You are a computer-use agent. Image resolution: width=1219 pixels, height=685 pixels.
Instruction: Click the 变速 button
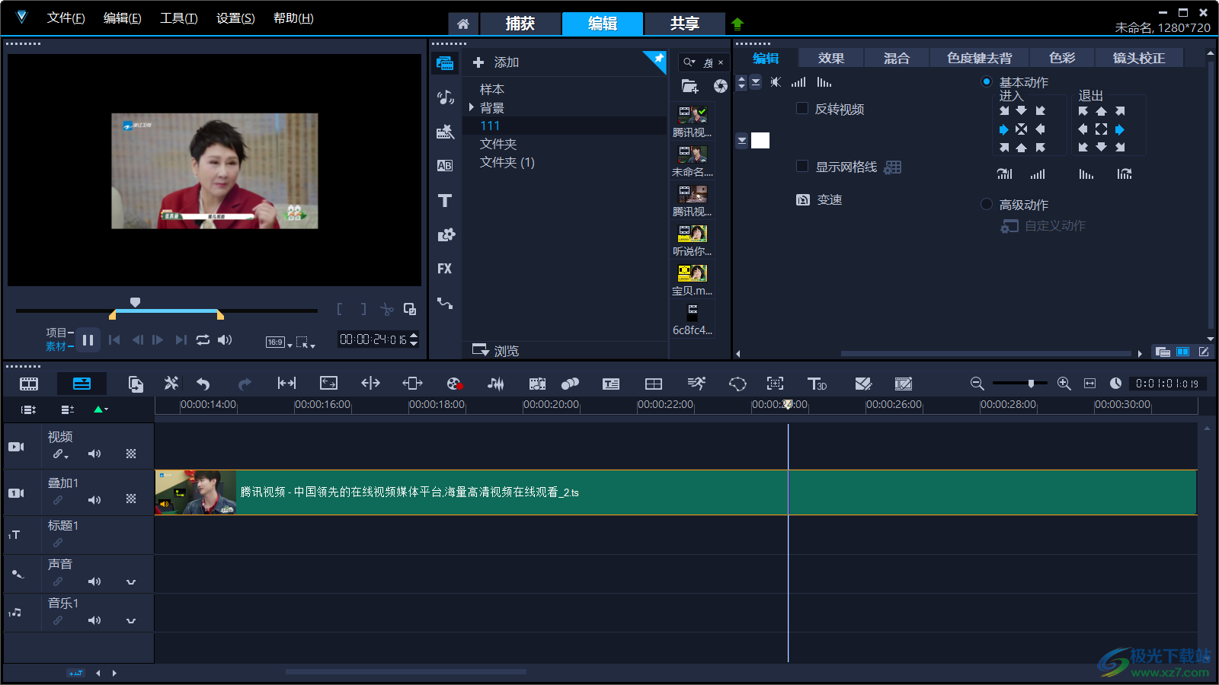click(x=819, y=199)
